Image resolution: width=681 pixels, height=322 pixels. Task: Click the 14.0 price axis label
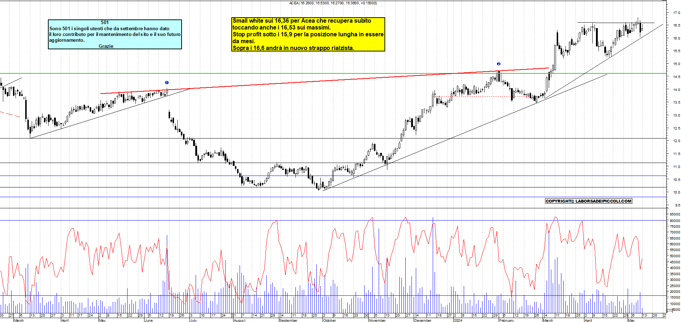pyautogui.click(x=676, y=90)
